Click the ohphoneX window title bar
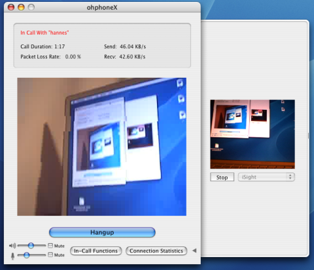The height and width of the screenshot is (270, 314). 102,7
